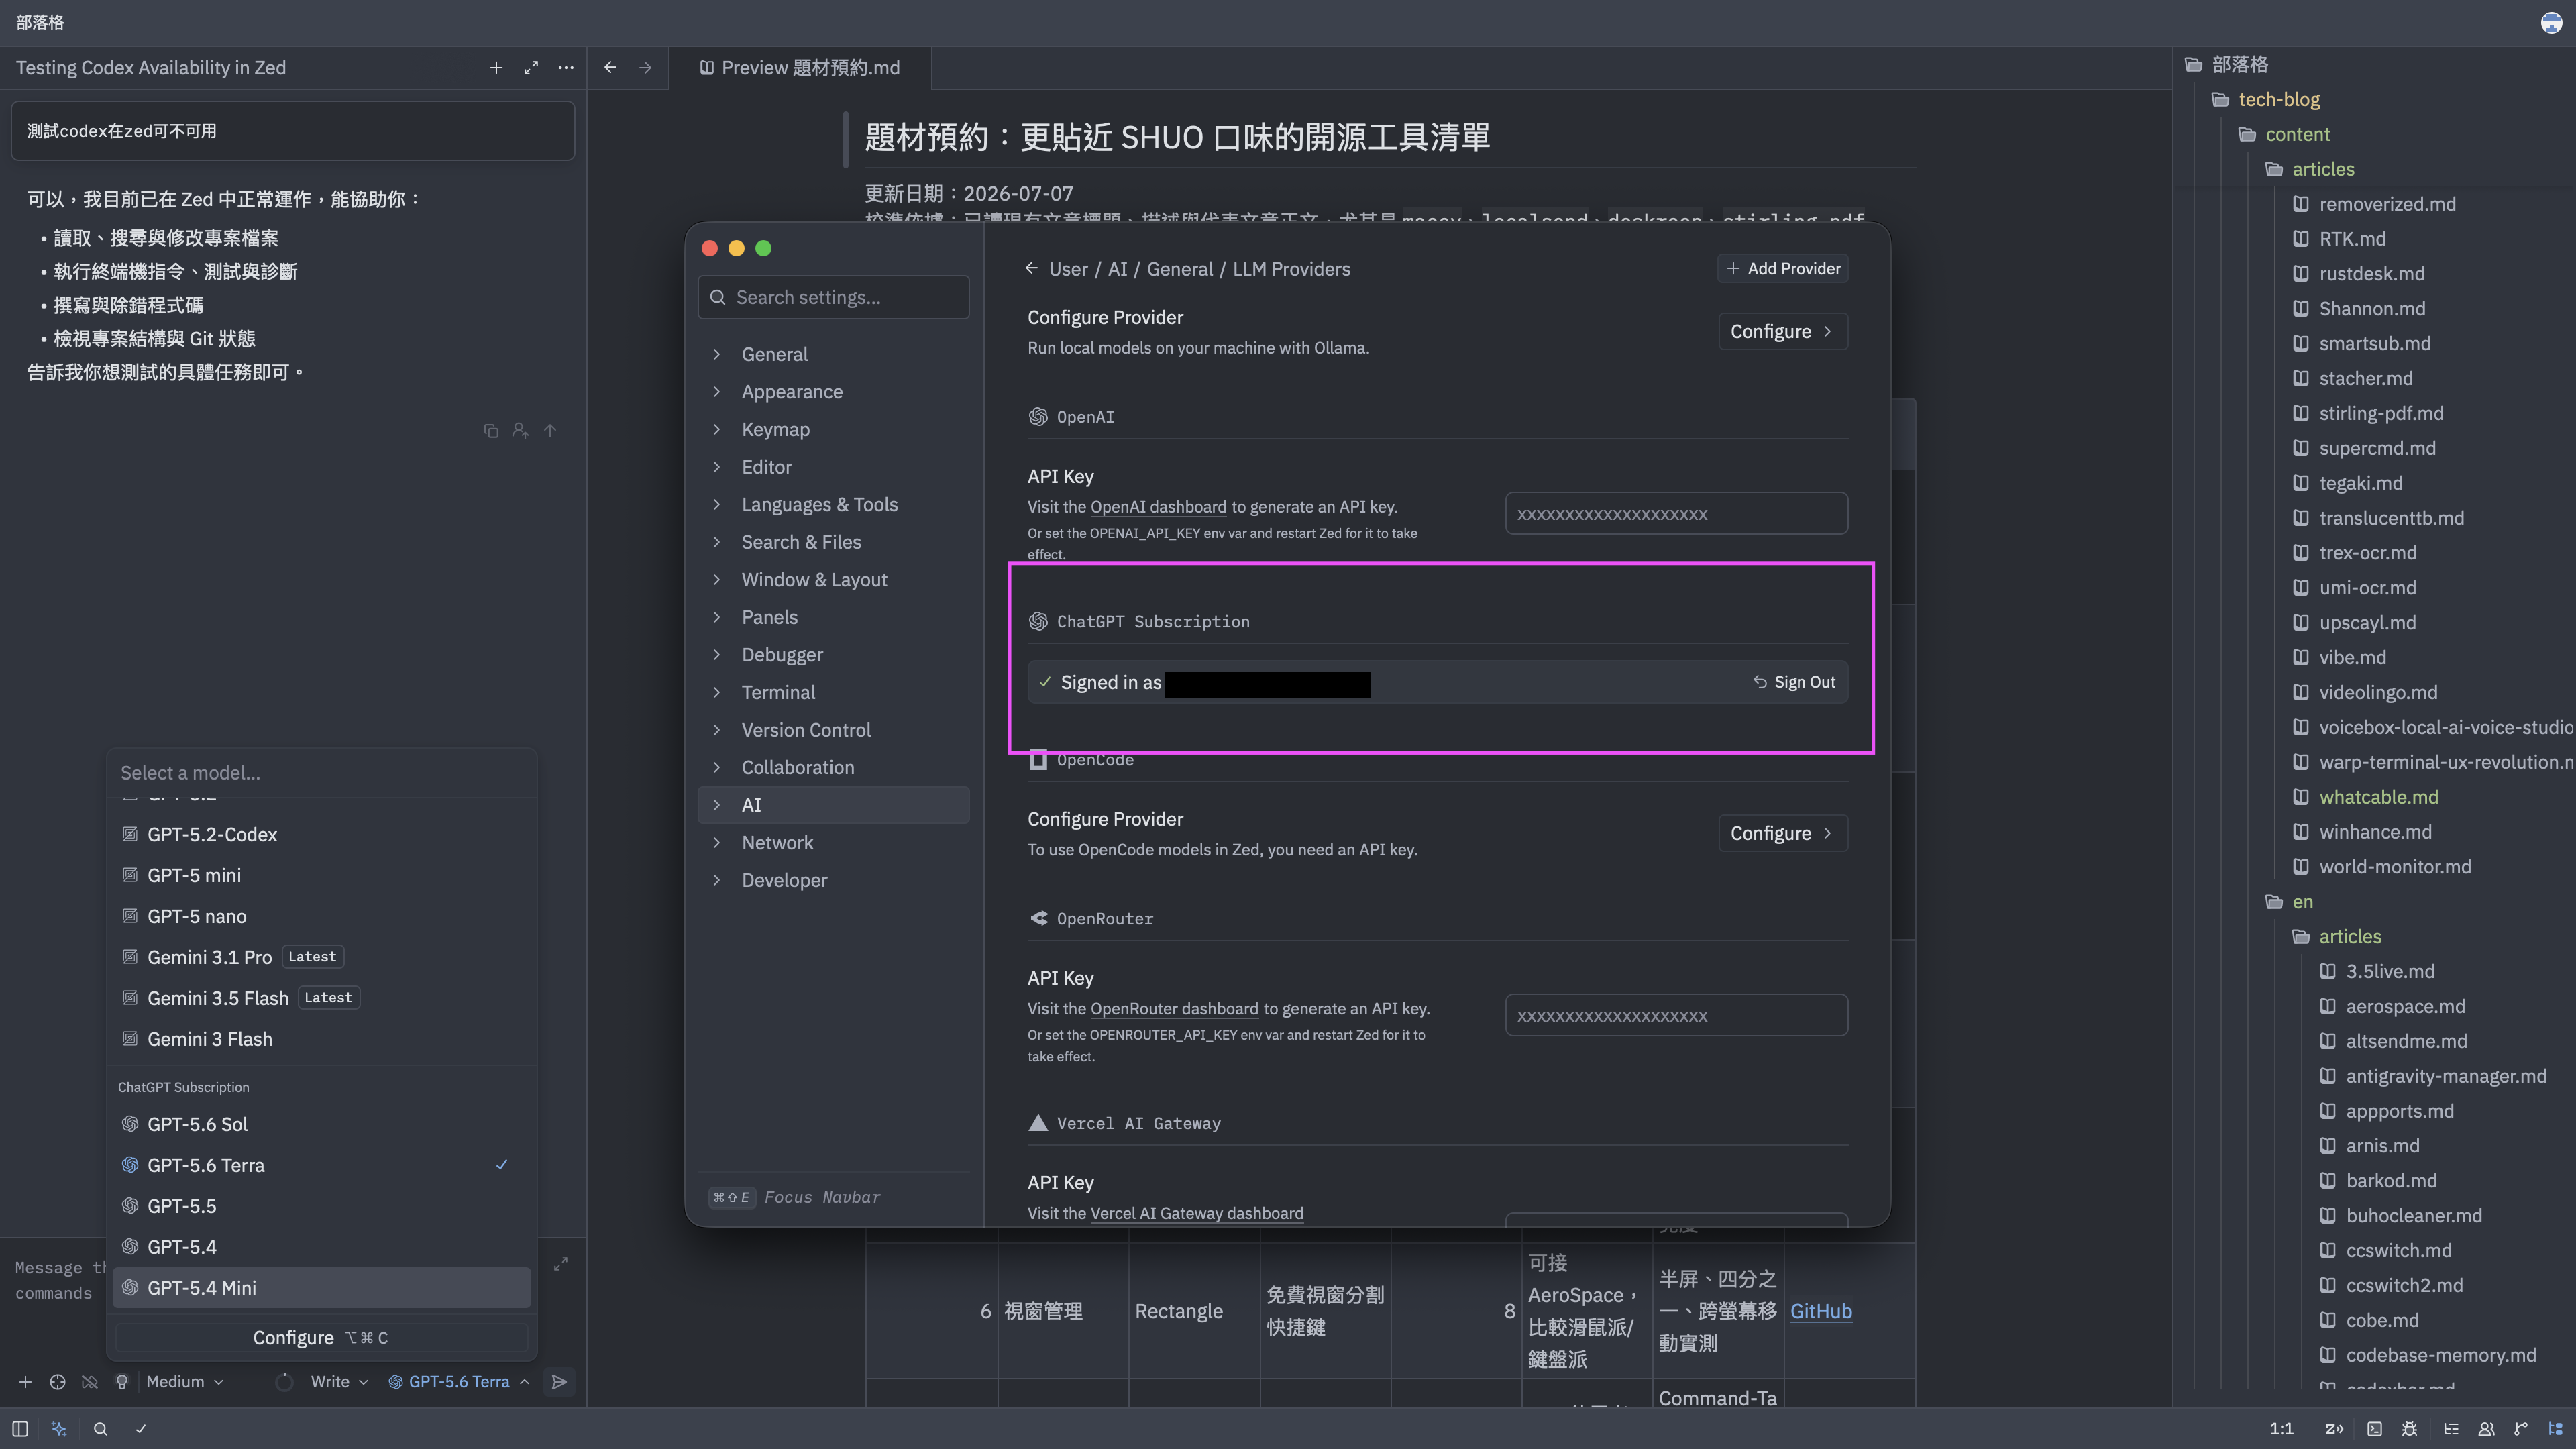Select GPT-5.4 Mini model
The height and width of the screenshot is (1449, 2576).
click(x=321, y=1287)
